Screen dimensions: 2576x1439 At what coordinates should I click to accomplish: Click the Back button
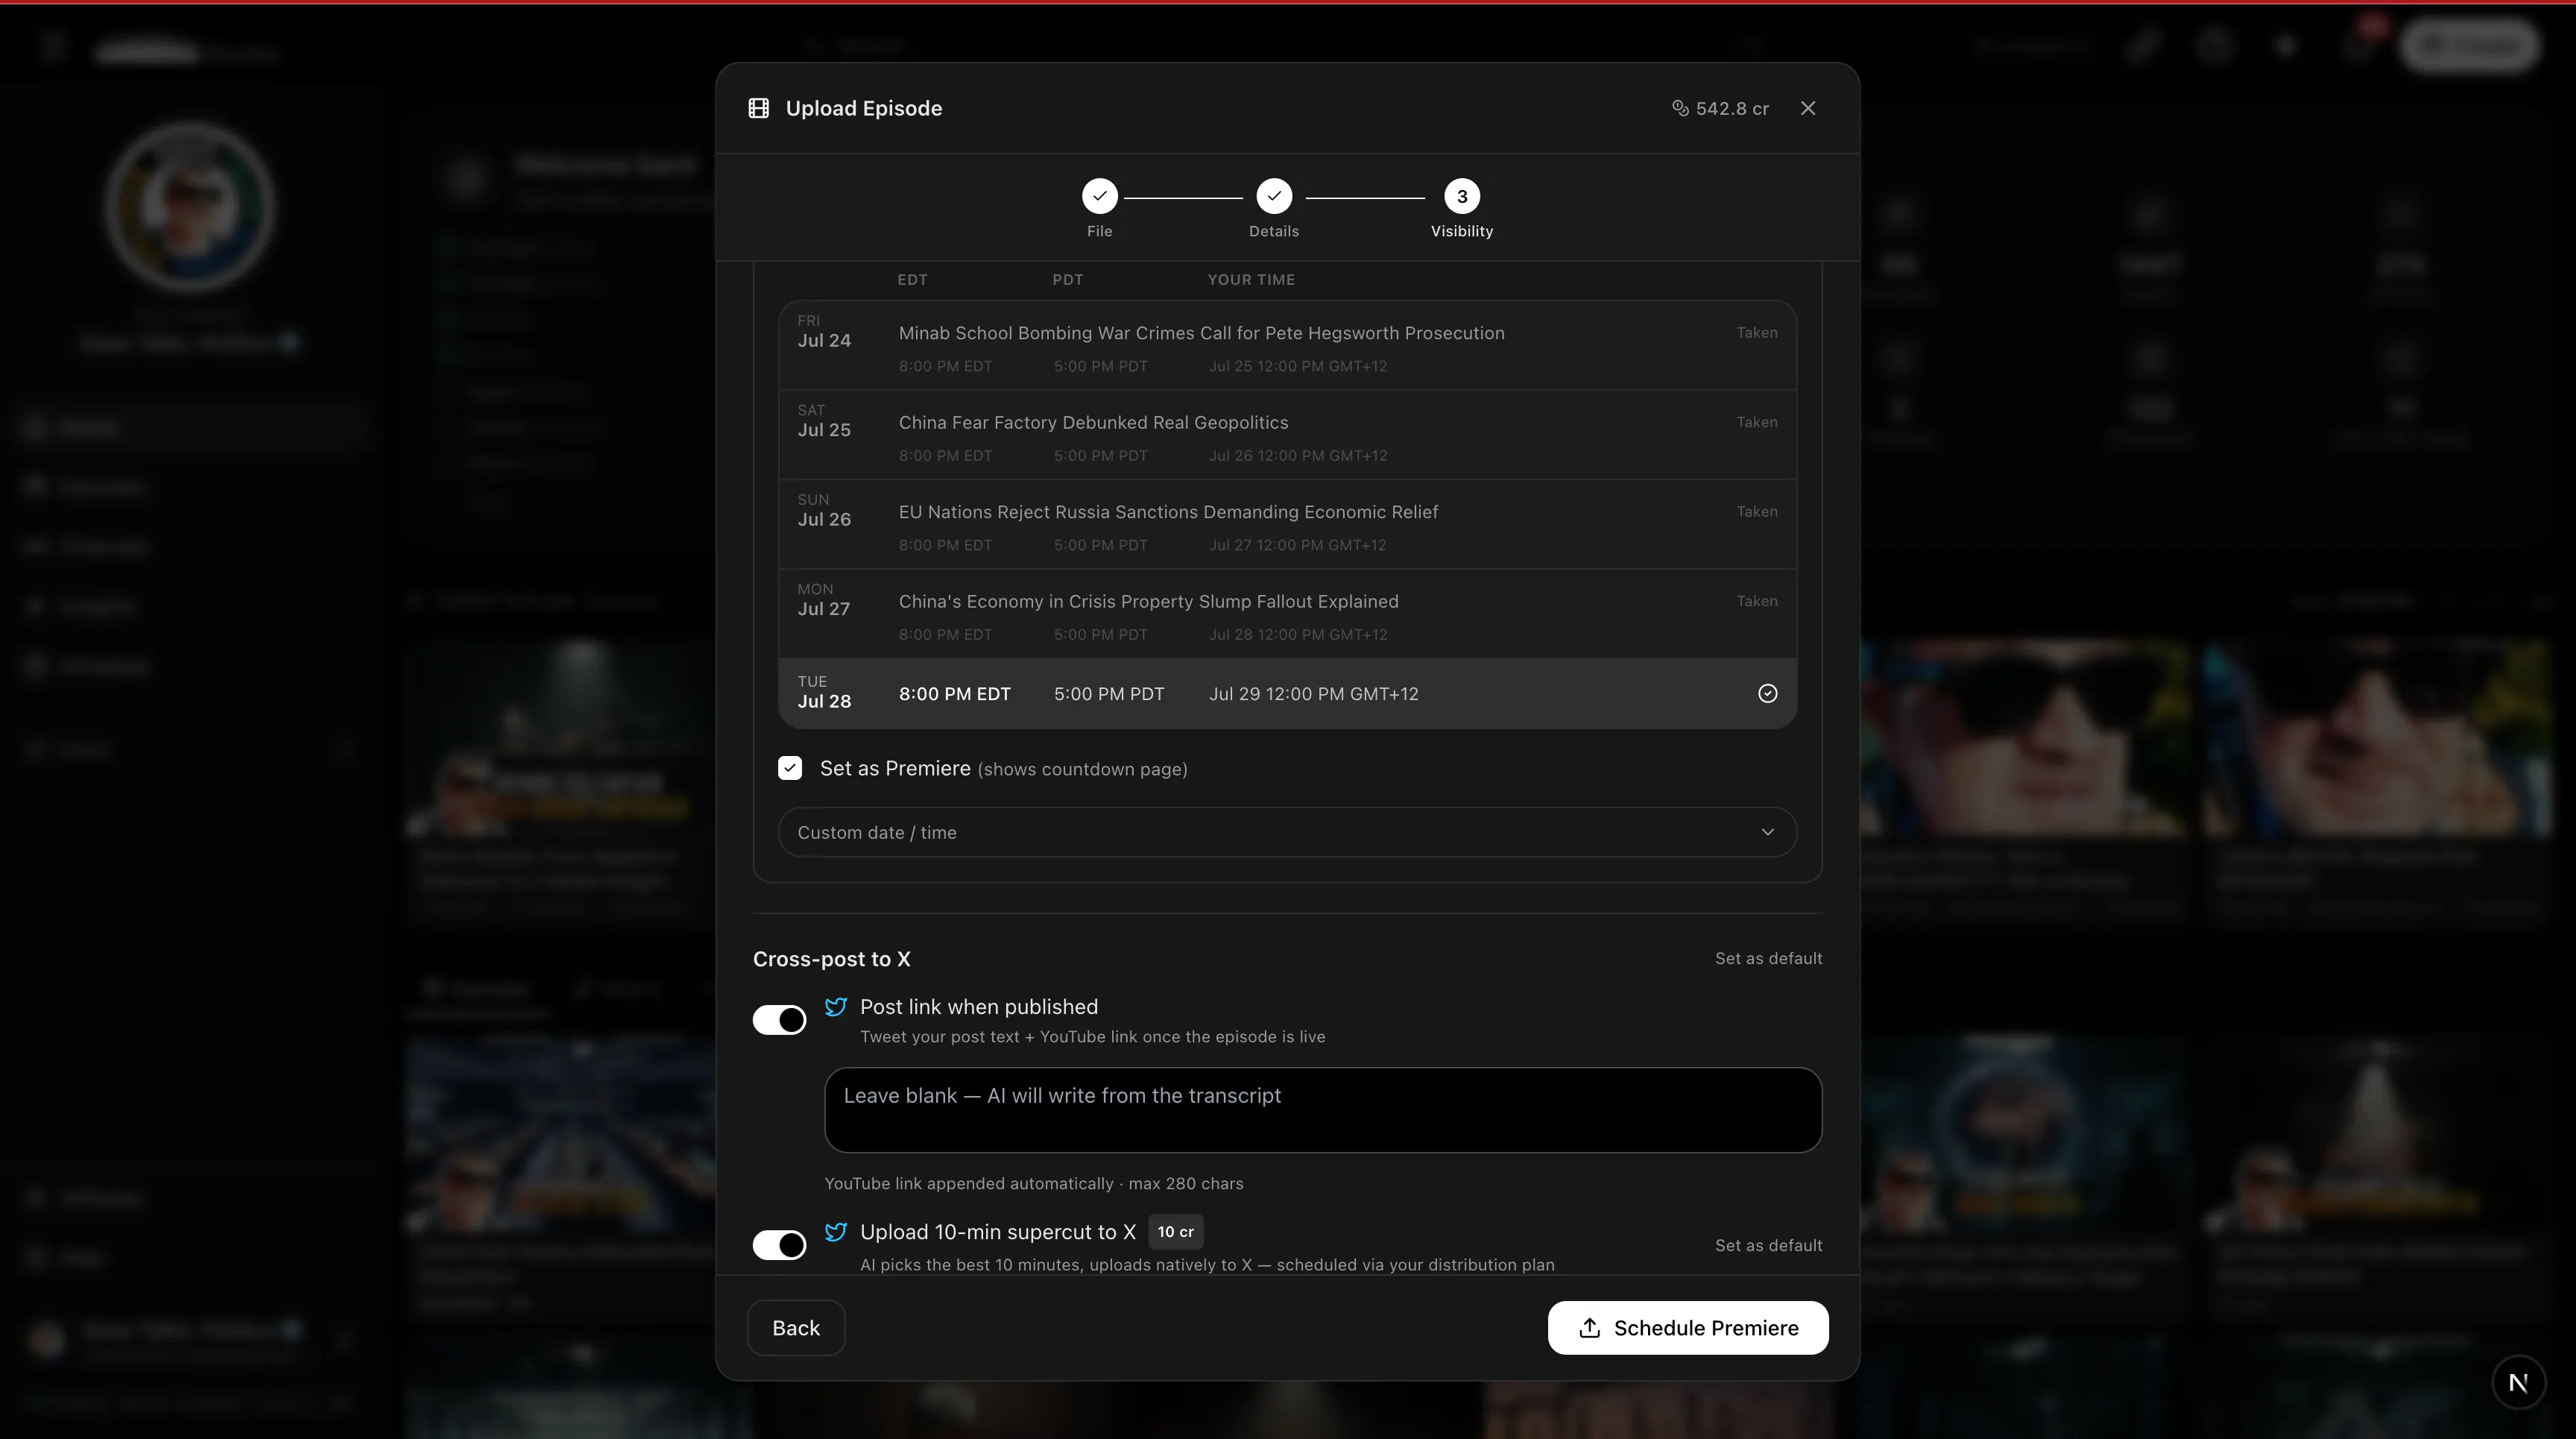click(796, 1328)
